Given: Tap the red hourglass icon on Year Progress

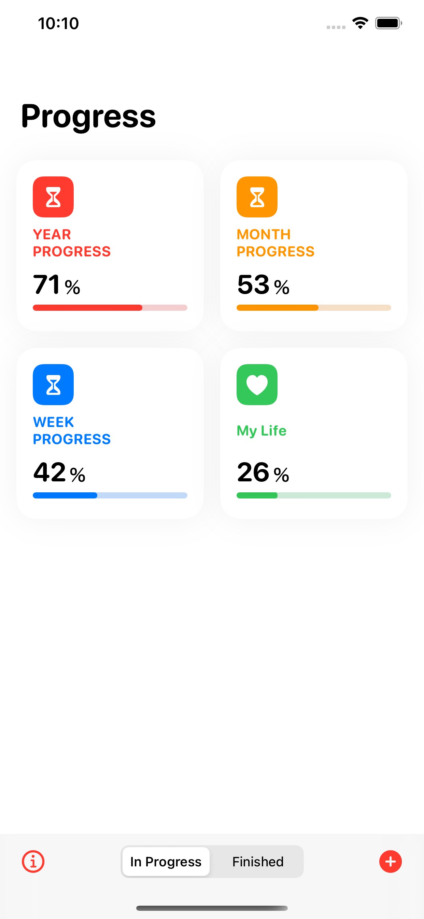Looking at the screenshot, I should [53, 197].
